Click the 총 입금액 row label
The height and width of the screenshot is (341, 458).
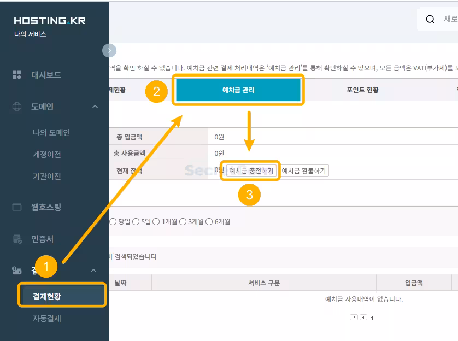click(130, 137)
